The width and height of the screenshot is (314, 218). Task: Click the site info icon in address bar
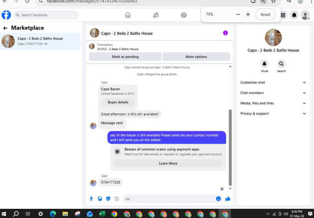41,1
